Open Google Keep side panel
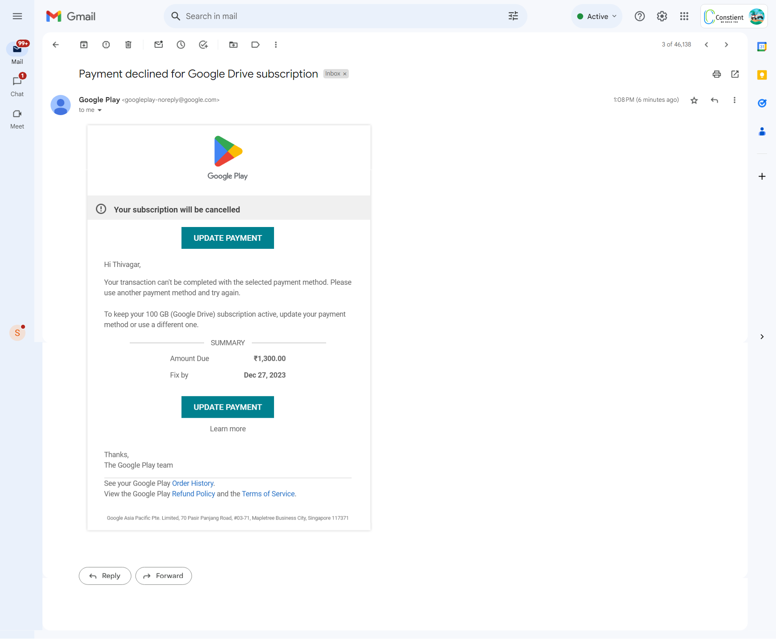 click(762, 75)
